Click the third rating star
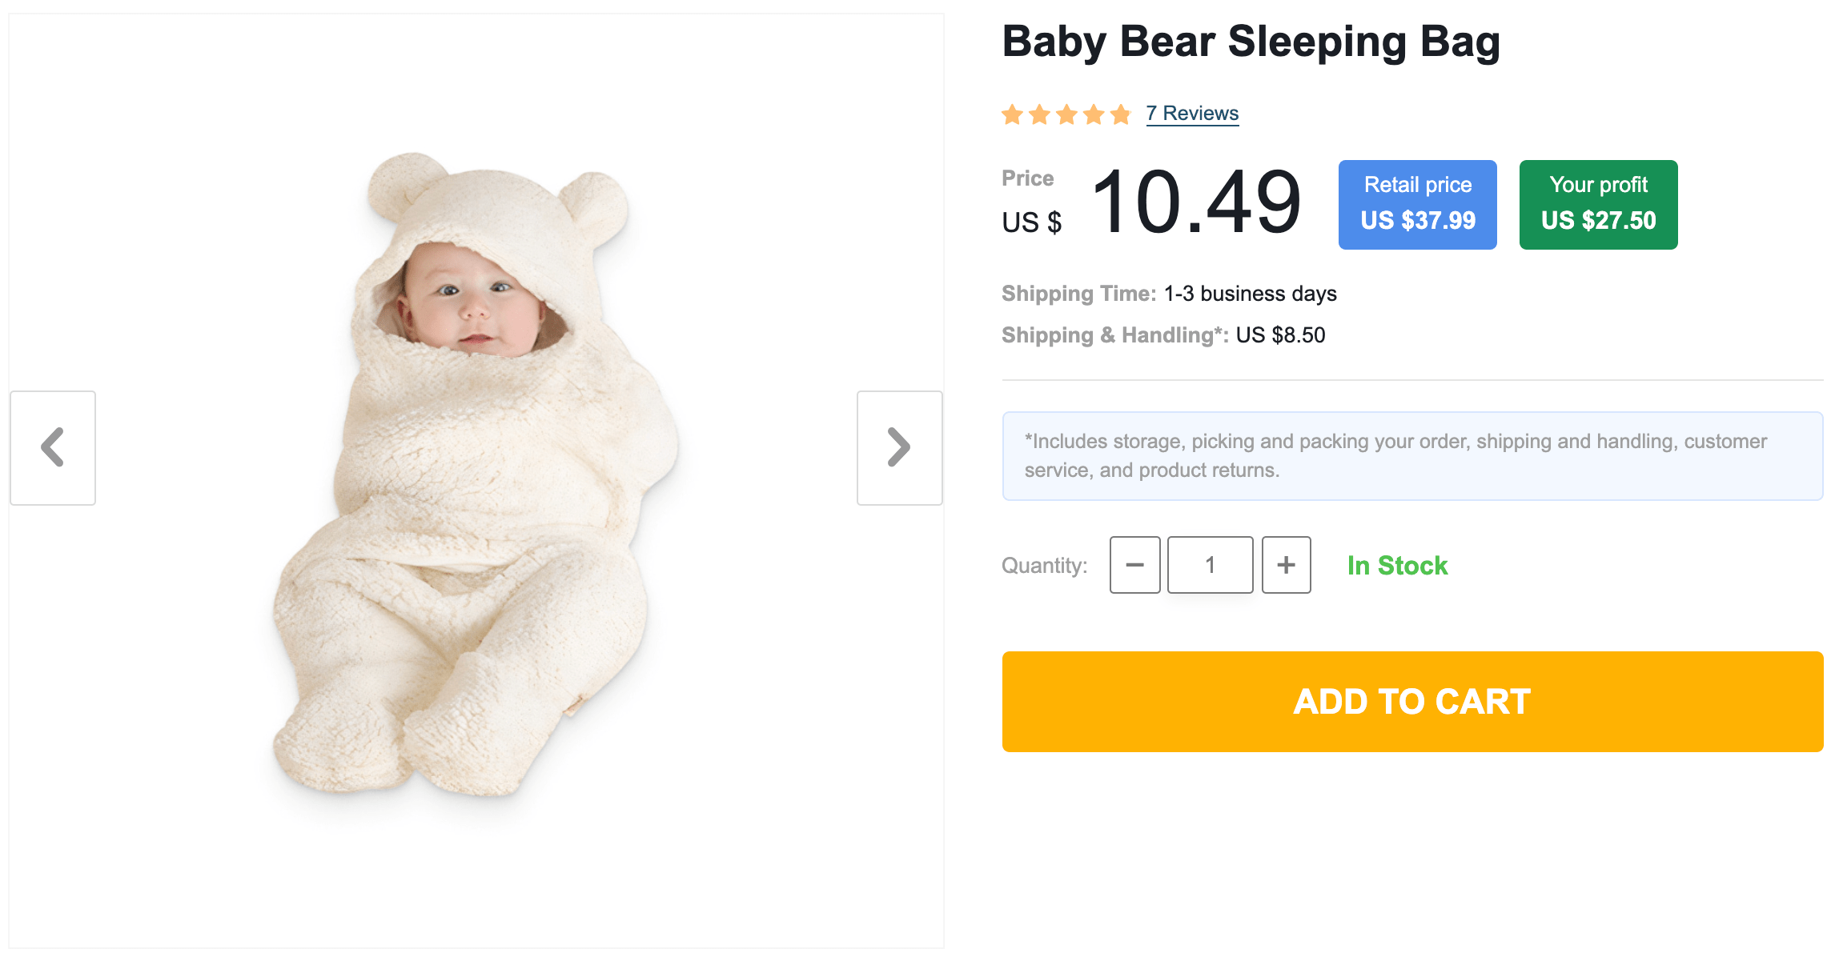Screen dimensions: 1835x957 (1066, 114)
